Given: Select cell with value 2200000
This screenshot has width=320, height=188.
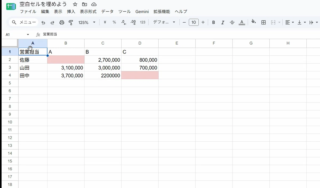Looking at the screenshot, I should (x=103, y=75).
